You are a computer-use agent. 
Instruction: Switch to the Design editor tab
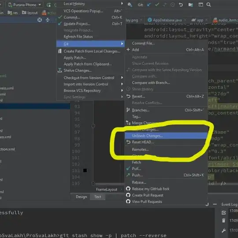82,197
